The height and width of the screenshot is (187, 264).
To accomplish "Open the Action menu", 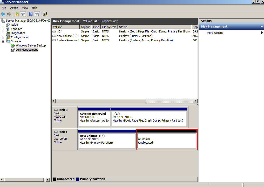I will [14, 8].
